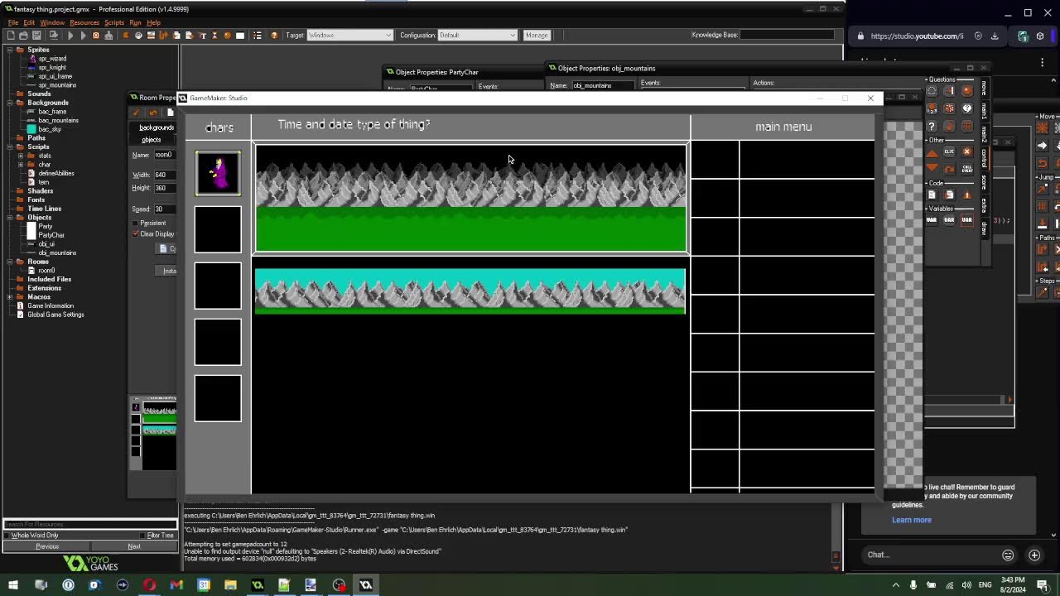Image resolution: width=1060 pixels, height=596 pixels.
Task: Open the Target platform dropdown
Action: pyautogui.click(x=349, y=36)
